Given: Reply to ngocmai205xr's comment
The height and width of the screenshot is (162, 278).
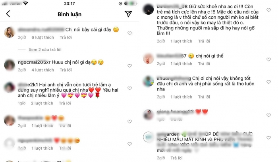Looking at the screenshot, I should [66, 70].
